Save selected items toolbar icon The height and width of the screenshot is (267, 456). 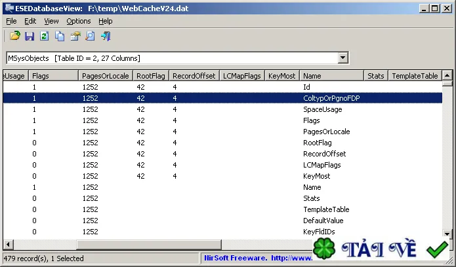pyautogui.click(x=30, y=36)
